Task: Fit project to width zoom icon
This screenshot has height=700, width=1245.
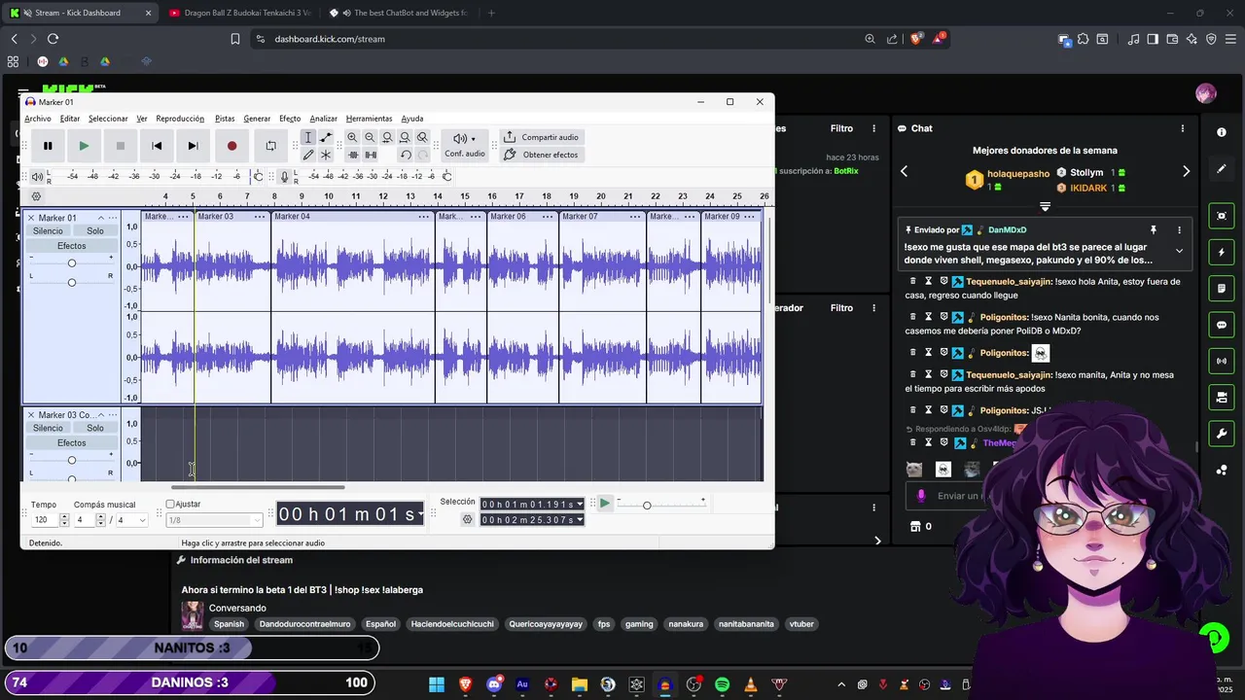Action: pyautogui.click(x=405, y=138)
